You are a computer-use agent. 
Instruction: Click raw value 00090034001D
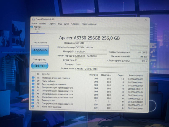click(135, 89)
